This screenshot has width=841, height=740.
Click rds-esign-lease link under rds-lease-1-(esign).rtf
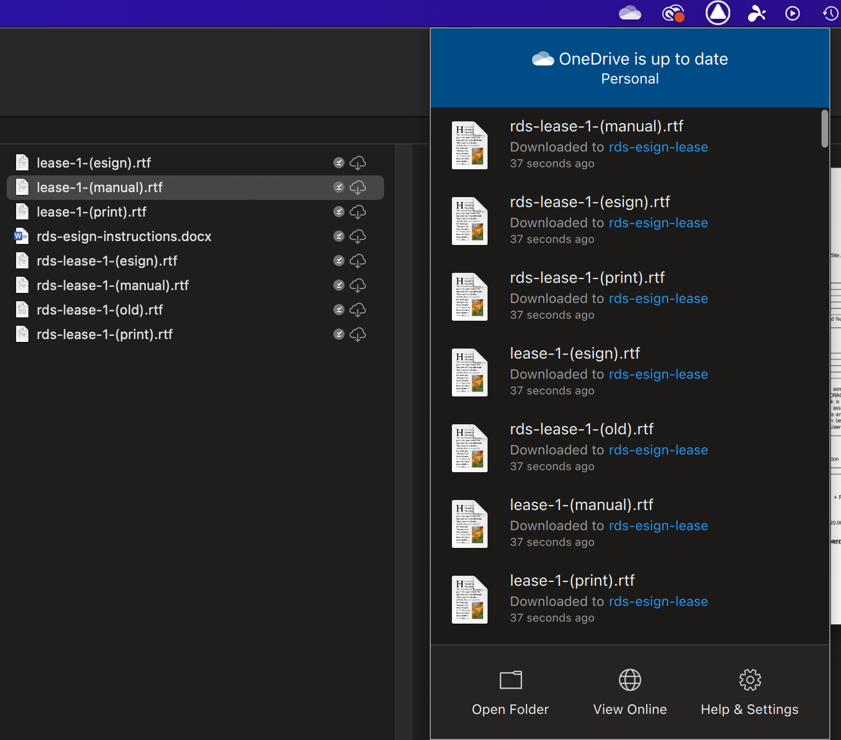pyautogui.click(x=658, y=223)
